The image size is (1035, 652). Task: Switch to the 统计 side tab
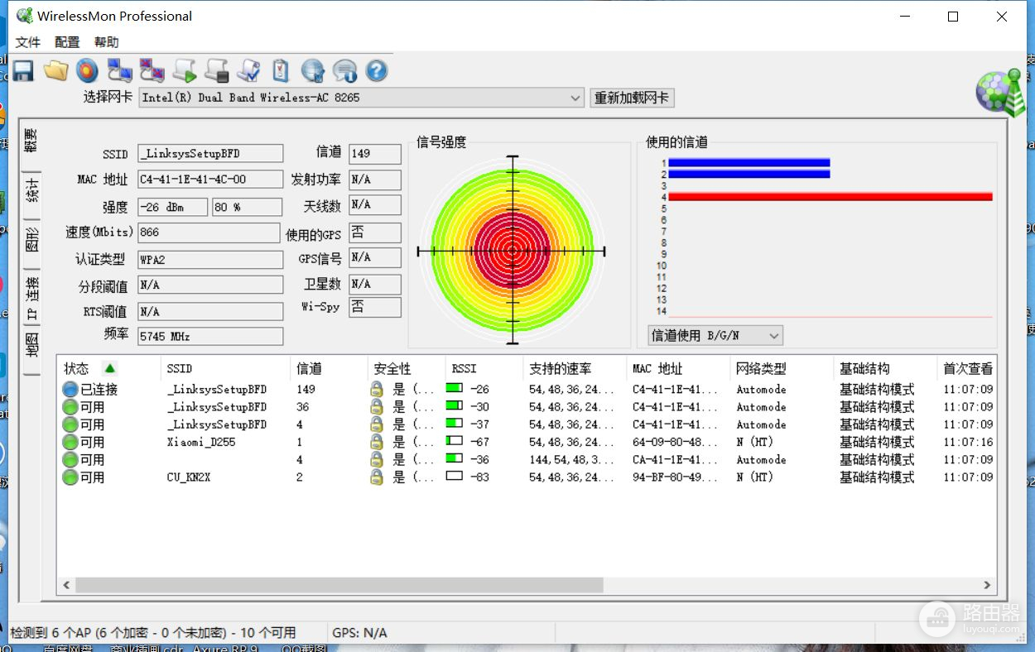(x=31, y=190)
